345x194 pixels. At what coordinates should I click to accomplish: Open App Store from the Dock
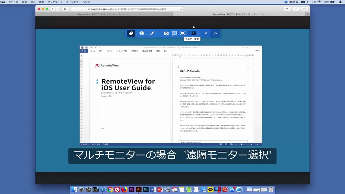(232, 190)
